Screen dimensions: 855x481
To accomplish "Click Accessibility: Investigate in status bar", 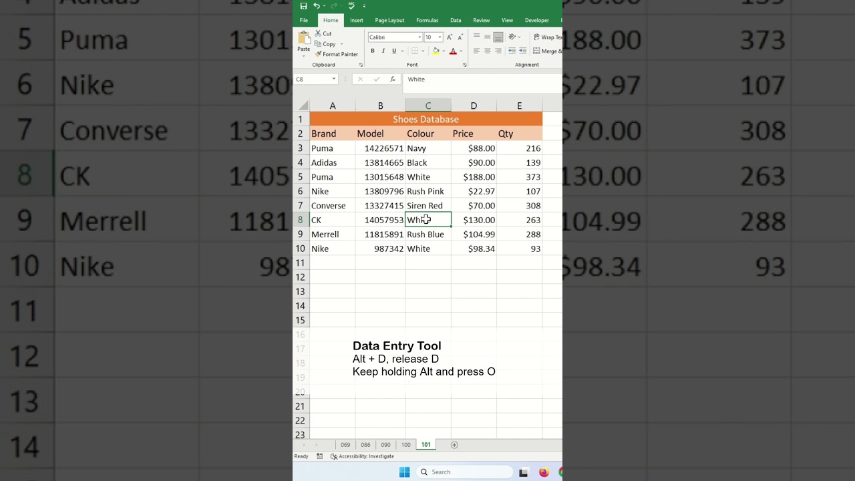I will [362, 456].
